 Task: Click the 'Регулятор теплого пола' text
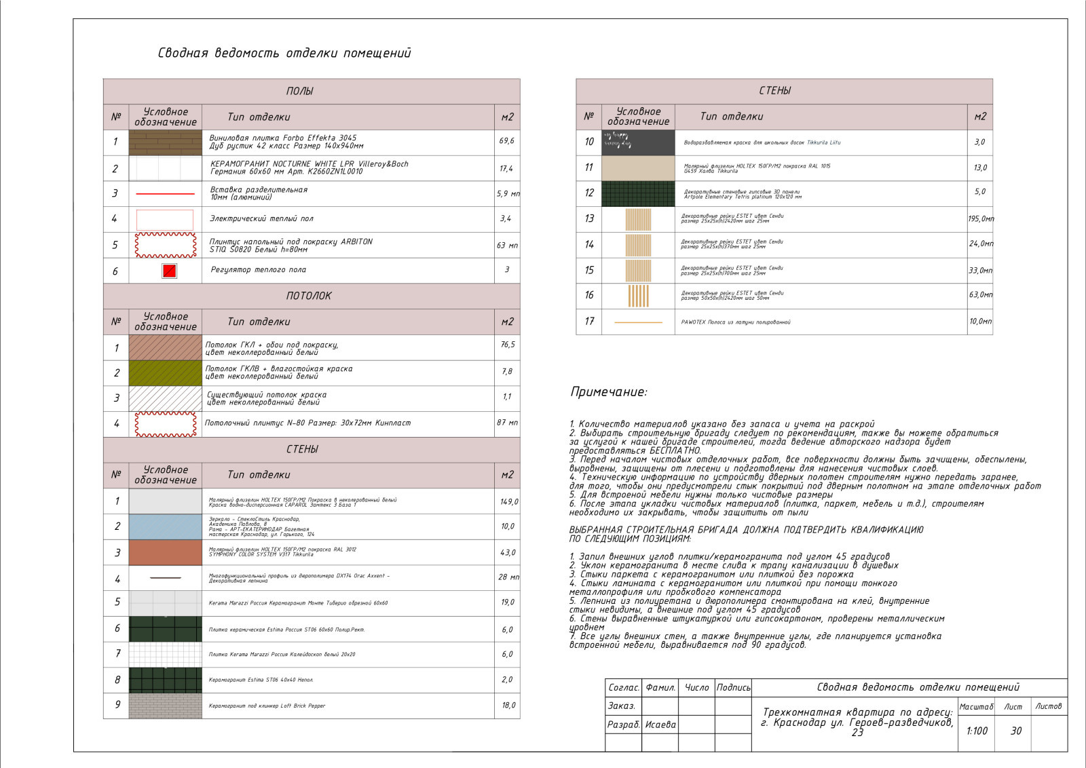click(x=258, y=270)
